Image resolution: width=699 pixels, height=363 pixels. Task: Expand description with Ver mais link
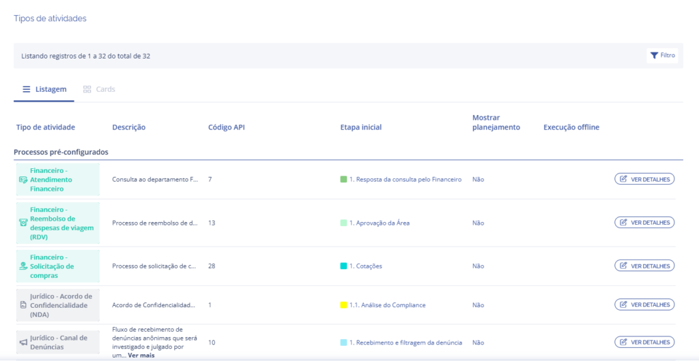(141, 355)
